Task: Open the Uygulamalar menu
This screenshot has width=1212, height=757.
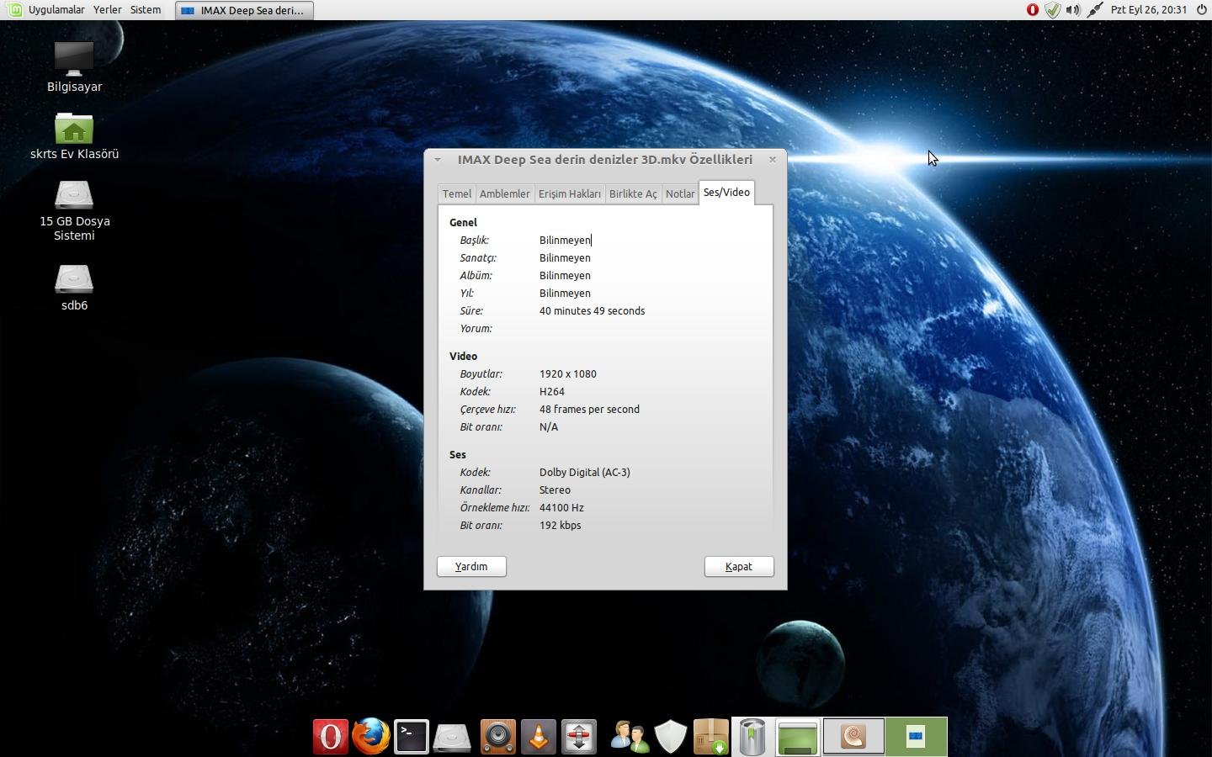Action: pyautogui.click(x=56, y=10)
